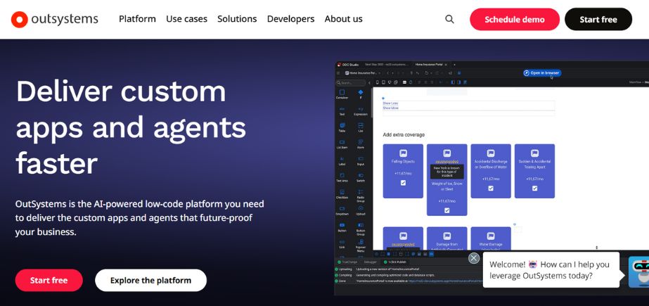The height and width of the screenshot is (306, 649).
Task: Click the Schedule demo button
Action: (x=515, y=20)
